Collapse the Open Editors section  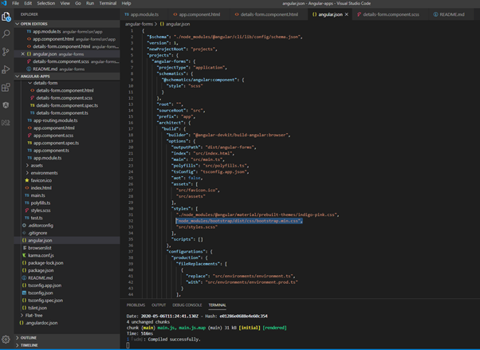(18, 24)
